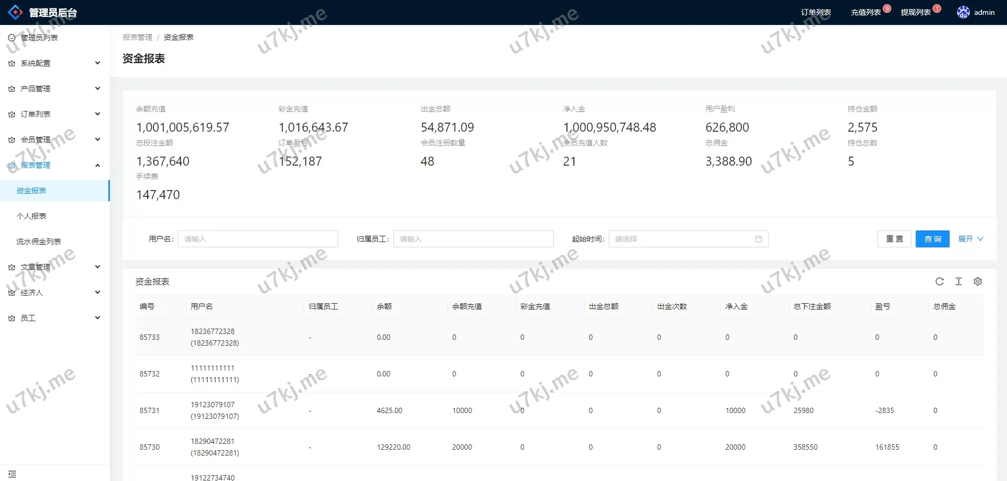Screen dimensions: 1007x481
Task: Expand the 产品管理 sidebar menu
Action: [54, 89]
